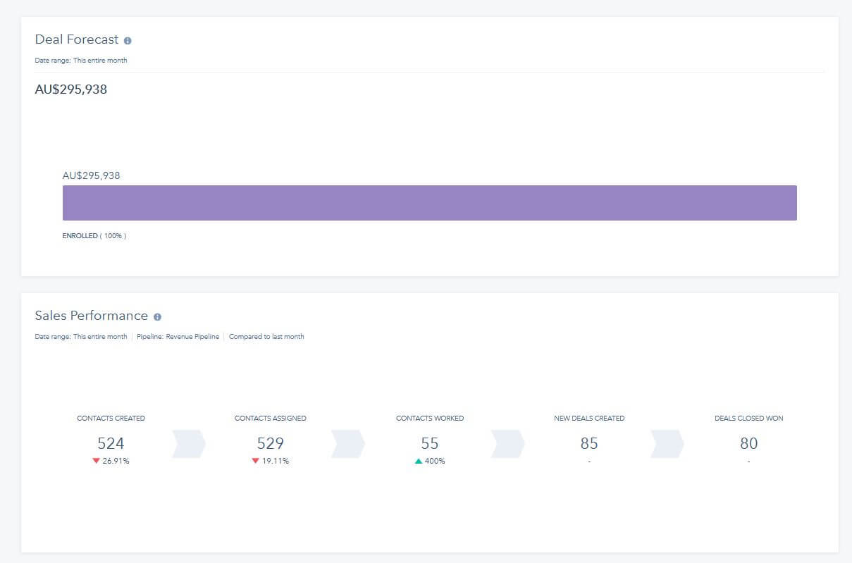Image resolution: width=852 pixels, height=563 pixels.
Task: Click the 529 Contacts Assigned value
Action: pyautogui.click(x=271, y=443)
